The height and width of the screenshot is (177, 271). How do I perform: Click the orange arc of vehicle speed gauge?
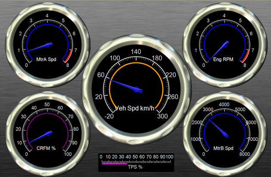pos(136,63)
